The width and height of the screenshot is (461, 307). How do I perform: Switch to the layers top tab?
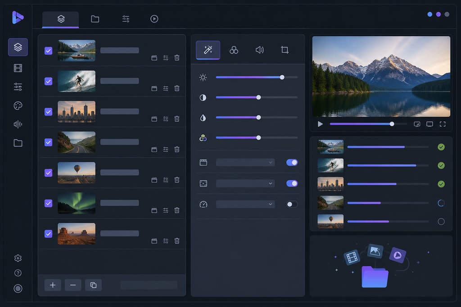click(x=61, y=19)
